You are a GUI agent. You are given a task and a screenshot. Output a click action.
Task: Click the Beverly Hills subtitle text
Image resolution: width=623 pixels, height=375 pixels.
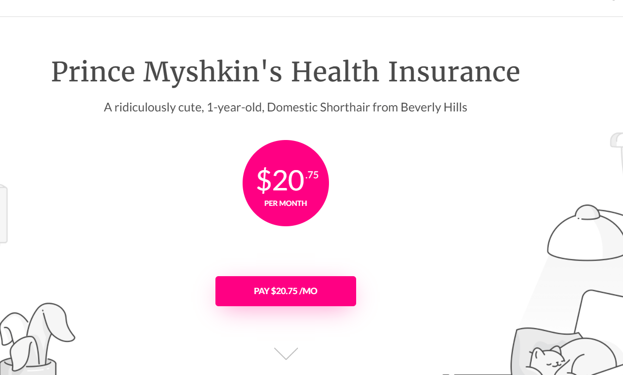(x=286, y=107)
